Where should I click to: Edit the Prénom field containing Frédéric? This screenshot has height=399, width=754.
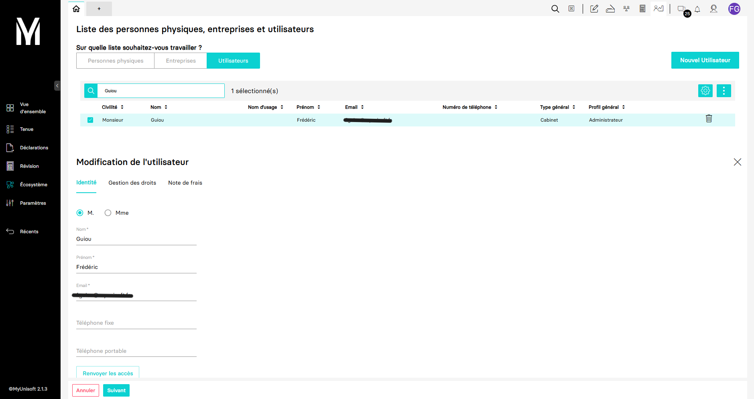(x=136, y=267)
